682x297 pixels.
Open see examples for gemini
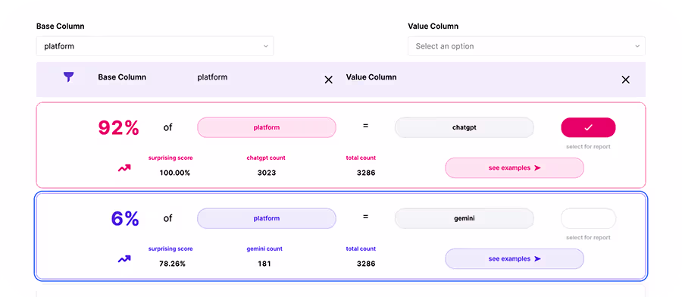514,258
